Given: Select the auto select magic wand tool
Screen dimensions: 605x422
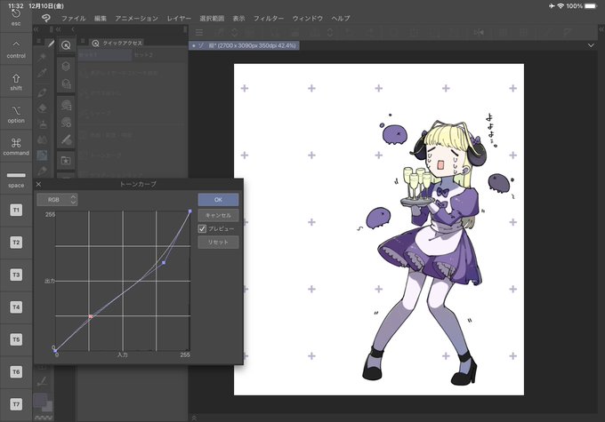Looking at the screenshot, I should point(43,58).
